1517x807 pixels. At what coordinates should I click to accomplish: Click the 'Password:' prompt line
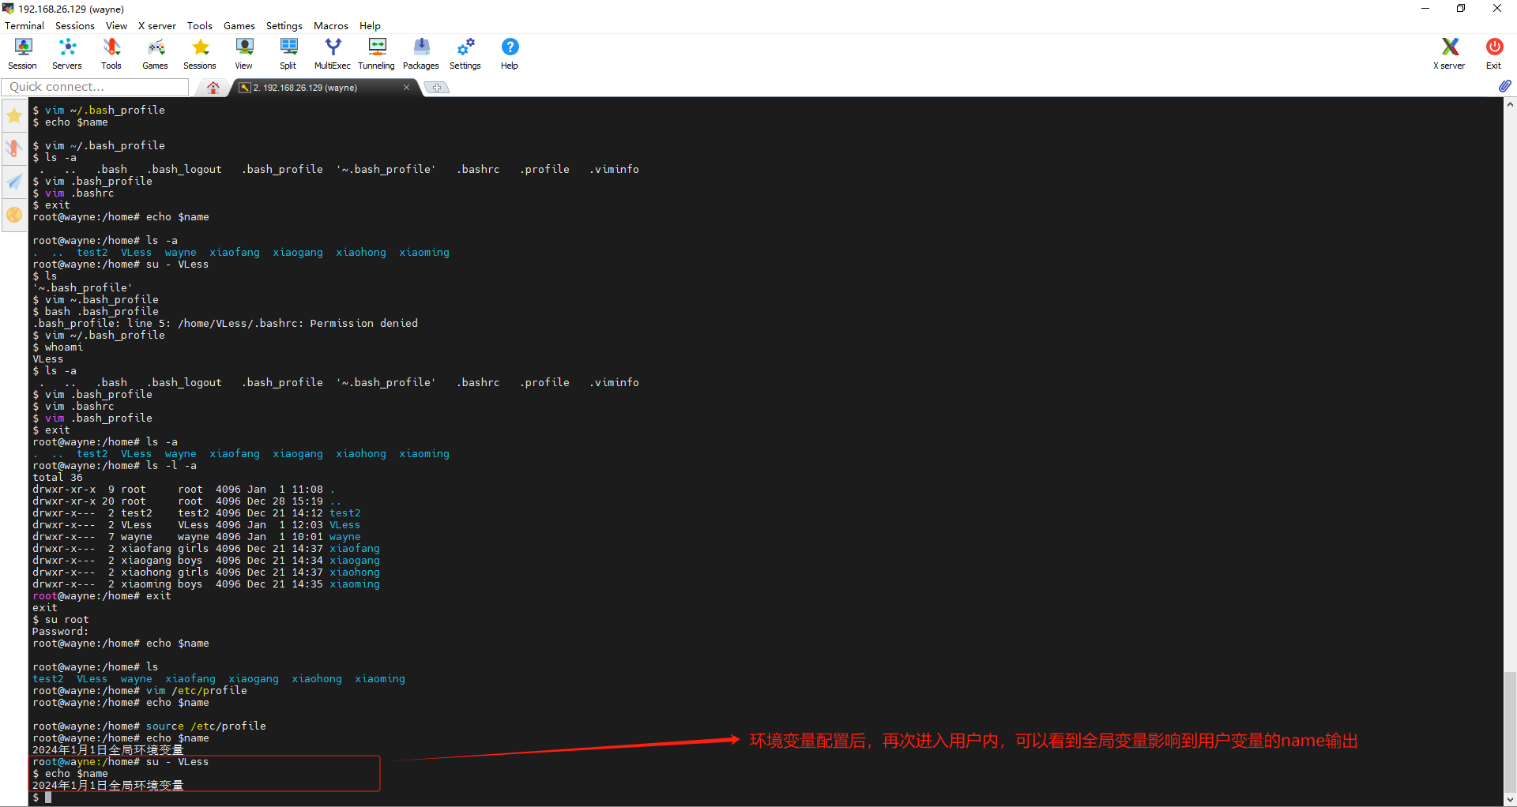point(61,632)
